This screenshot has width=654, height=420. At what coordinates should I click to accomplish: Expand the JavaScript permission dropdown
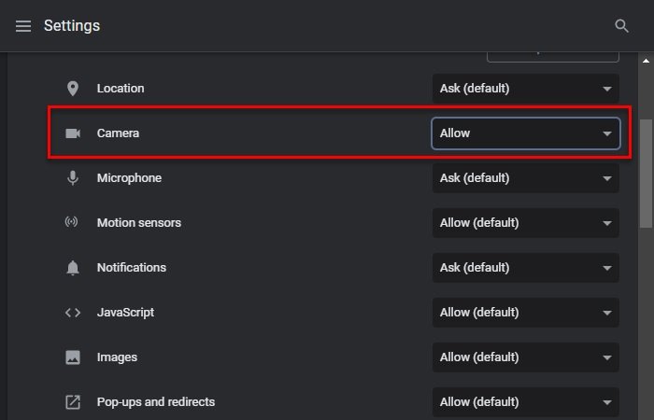(525, 313)
